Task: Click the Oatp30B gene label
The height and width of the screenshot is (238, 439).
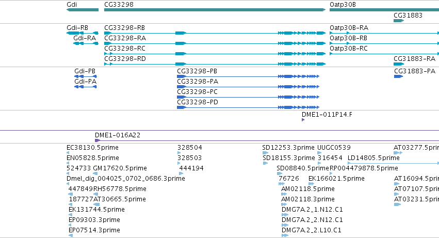Action: (x=343, y=5)
